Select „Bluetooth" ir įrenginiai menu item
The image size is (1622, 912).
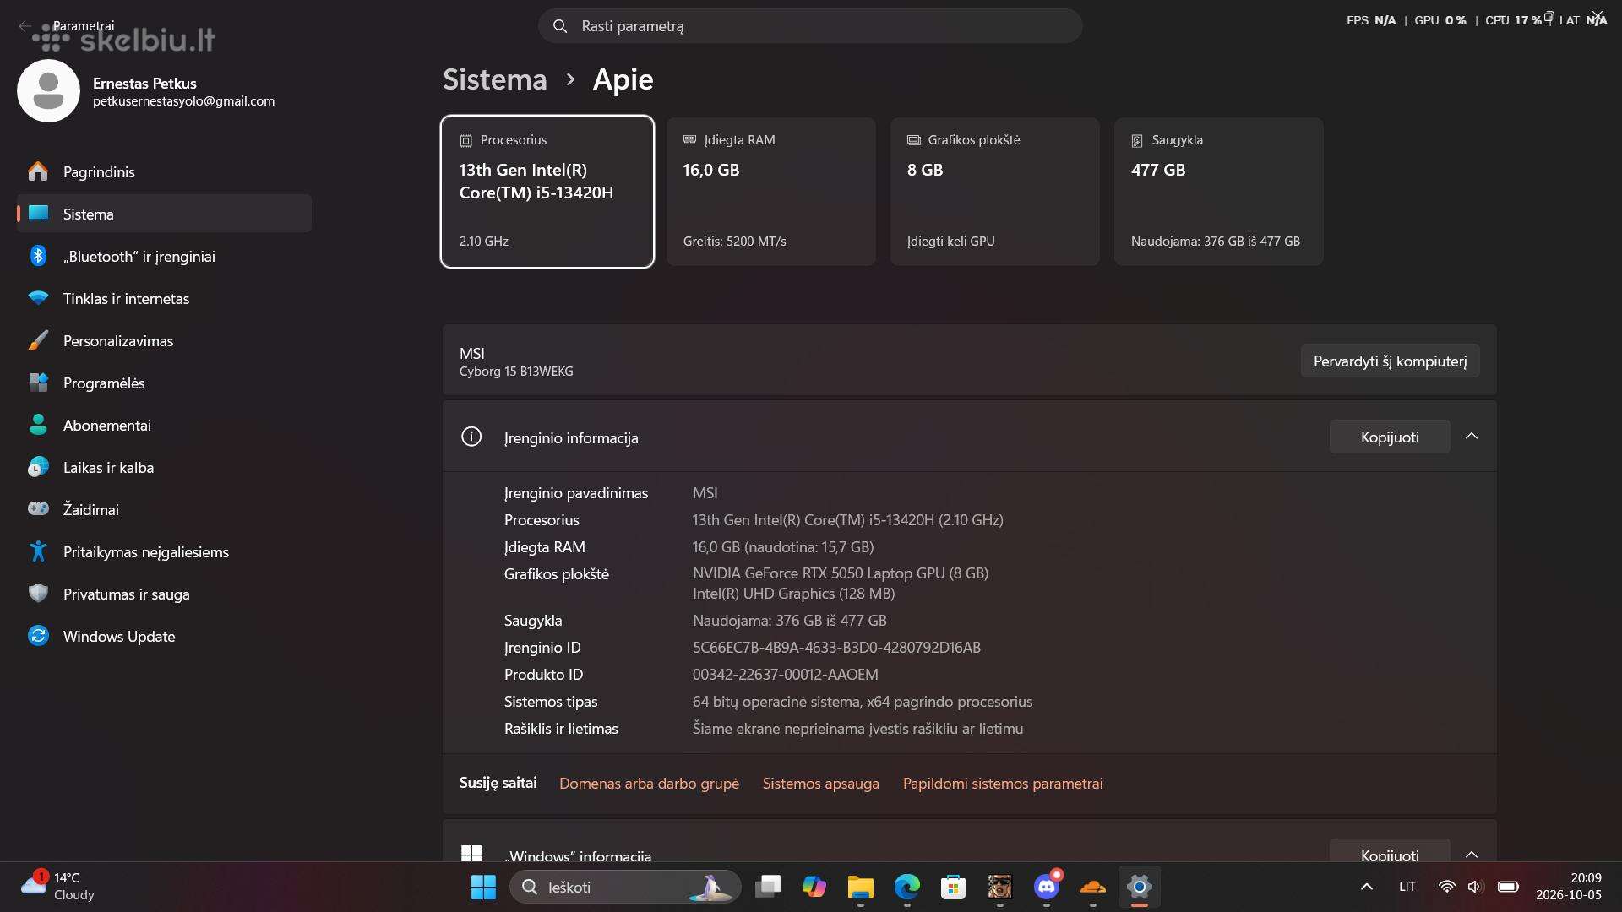[x=164, y=256]
